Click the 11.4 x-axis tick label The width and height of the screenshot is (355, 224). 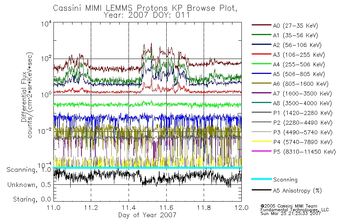coord(129,208)
